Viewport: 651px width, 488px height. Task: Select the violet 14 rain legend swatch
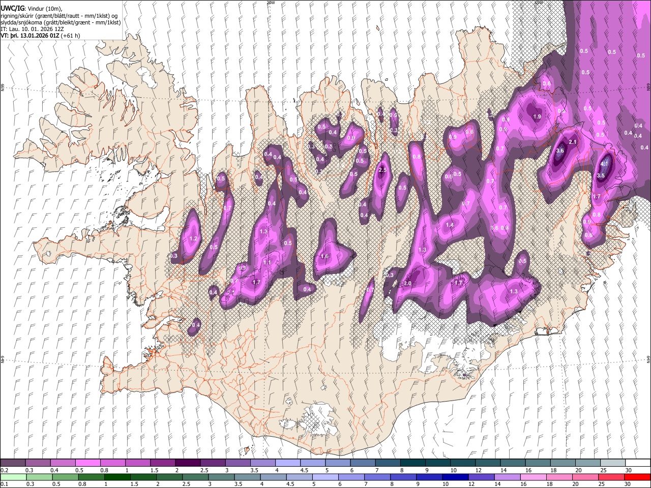click(x=508, y=477)
